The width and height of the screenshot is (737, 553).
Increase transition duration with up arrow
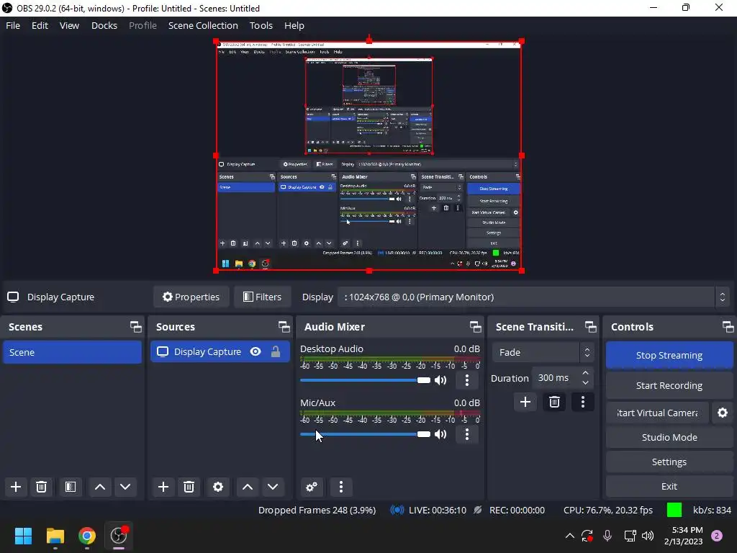(585, 374)
